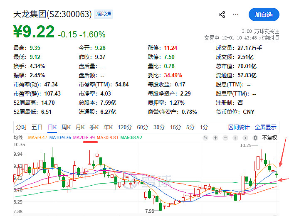
Task: Zoom out chart with minus icon
Action: tap(225, 138)
